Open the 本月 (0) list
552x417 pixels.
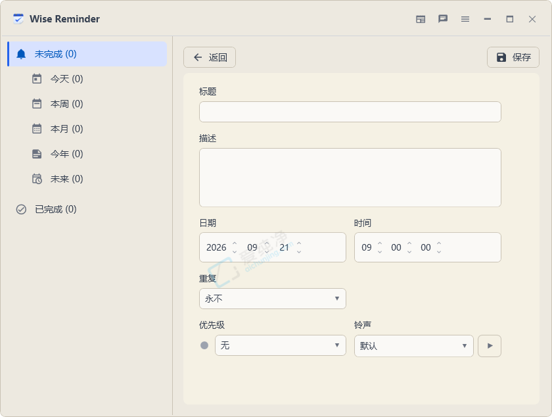[x=87, y=129]
